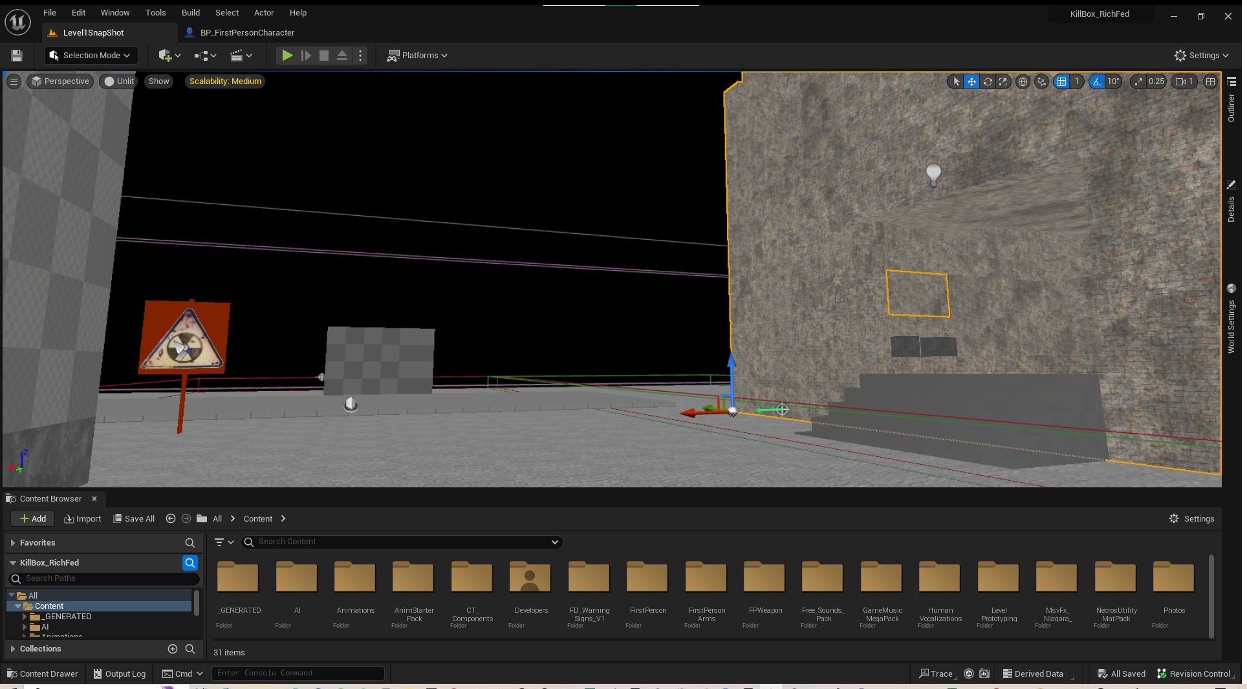Toggle world/local coordinate space globe
This screenshot has width=1247, height=689.
click(1023, 81)
